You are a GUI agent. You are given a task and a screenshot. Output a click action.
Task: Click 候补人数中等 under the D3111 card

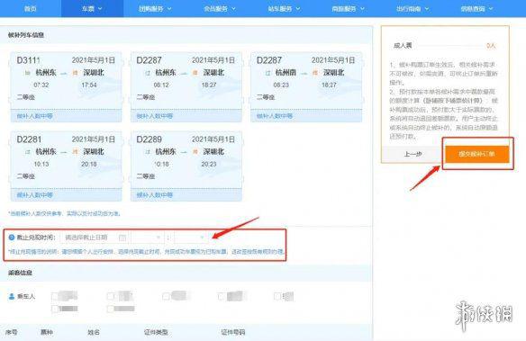click(35, 116)
